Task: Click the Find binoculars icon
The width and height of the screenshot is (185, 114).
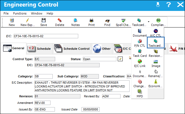Action: click(107, 21)
